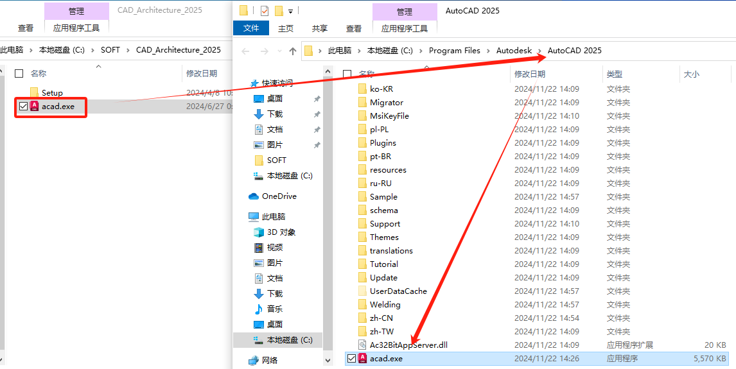Viewport: 736px width, 369px height.
Task: Uncheck the acad.exe checkbox in AutoCAD 2025 window
Action: [x=351, y=359]
